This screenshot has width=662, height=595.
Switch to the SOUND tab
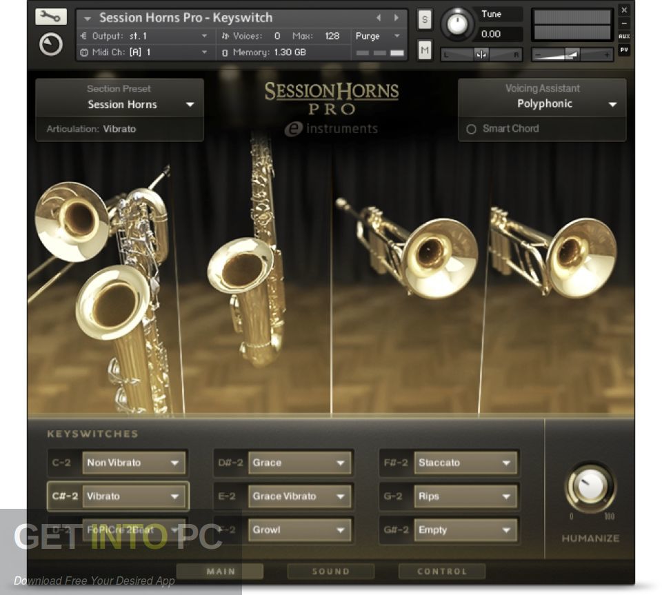(x=330, y=571)
